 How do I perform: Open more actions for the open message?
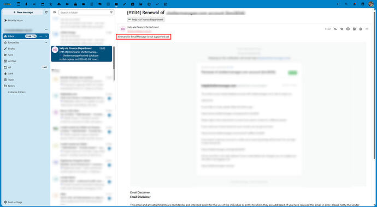[367, 29]
